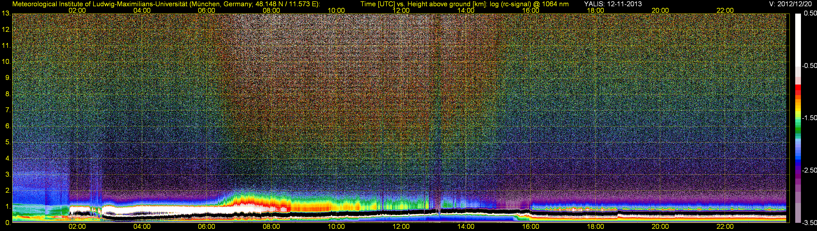Pick the white segment of the colorbar

[798, 40]
